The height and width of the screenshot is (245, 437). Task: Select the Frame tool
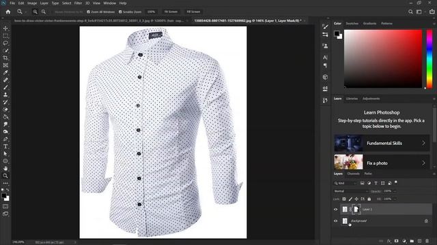point(5,65)
